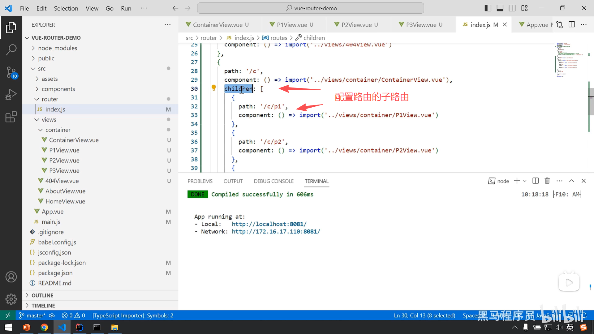Open Source Control view with badge
This screenshot has width=594, height=334.
11,72
